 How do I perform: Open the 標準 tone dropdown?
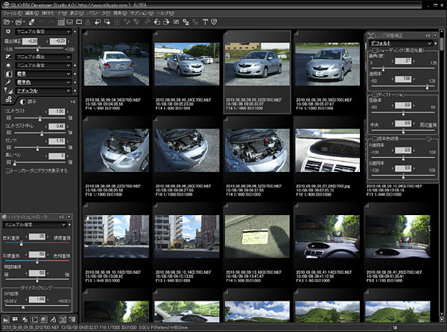click(x=43, y=74)
